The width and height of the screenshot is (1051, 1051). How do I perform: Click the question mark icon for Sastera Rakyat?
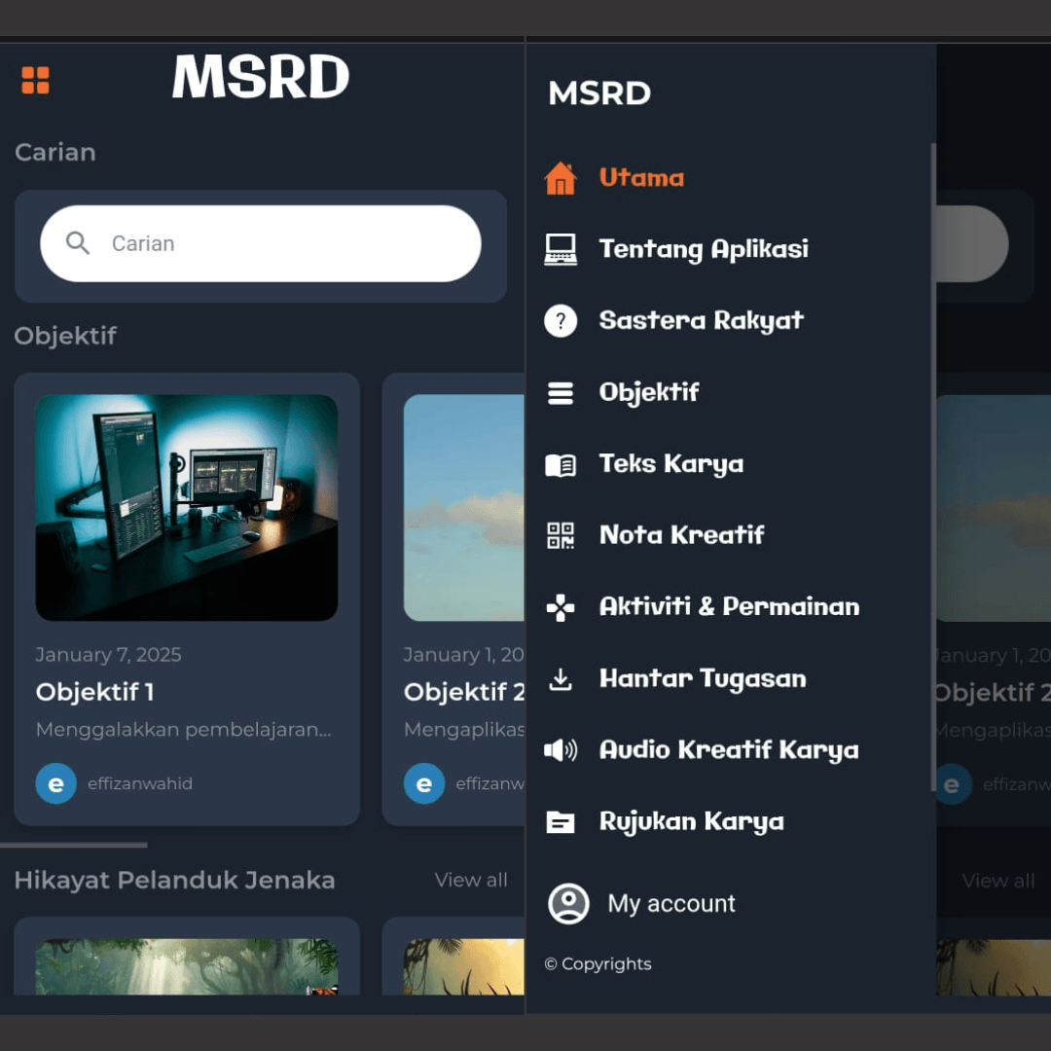tap(561, 321)
